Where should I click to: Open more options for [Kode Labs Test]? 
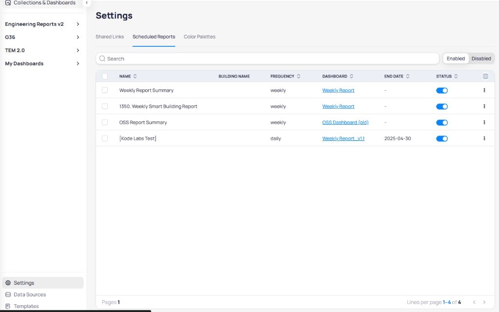coord(484,138)
